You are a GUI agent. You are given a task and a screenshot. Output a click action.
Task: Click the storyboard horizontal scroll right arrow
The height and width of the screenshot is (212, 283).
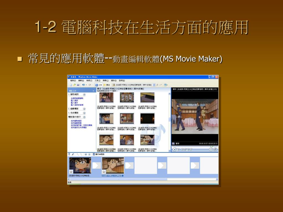click(x=217, y=179)
